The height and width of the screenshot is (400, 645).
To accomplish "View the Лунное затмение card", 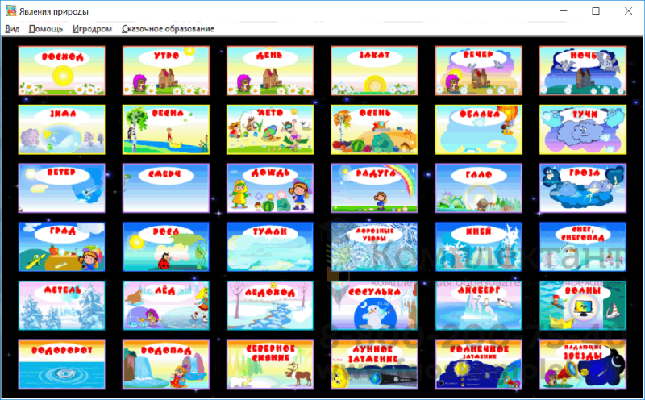I will (374, 365).
